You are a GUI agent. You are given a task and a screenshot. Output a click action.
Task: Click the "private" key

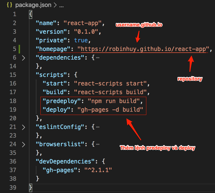(51, 40)
